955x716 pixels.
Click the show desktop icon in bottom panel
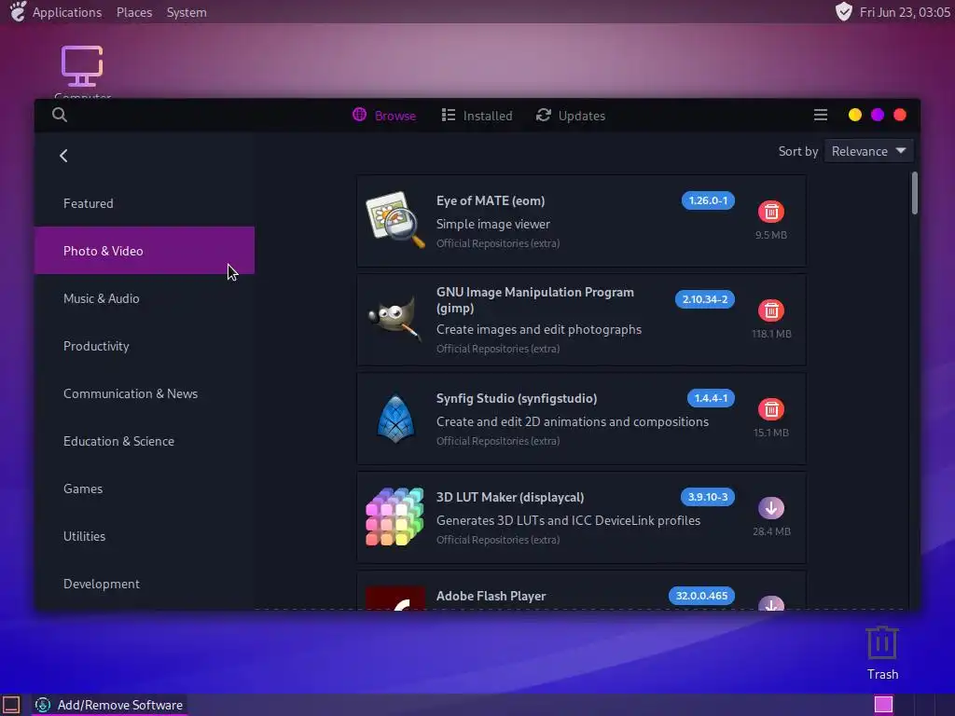coord(11,705)
